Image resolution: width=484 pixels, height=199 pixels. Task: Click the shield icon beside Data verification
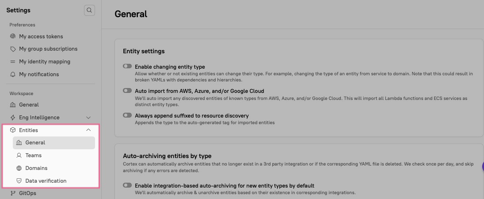19,181
